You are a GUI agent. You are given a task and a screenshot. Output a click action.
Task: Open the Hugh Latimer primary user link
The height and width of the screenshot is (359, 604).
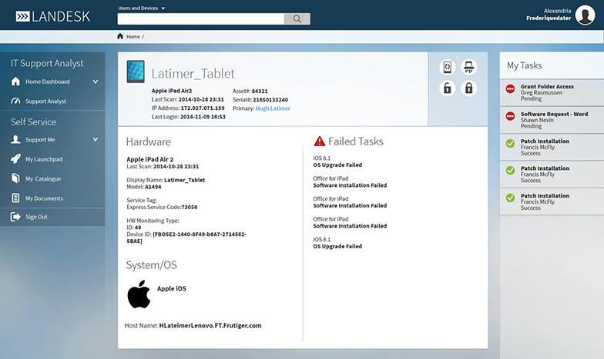click(273, 108)
